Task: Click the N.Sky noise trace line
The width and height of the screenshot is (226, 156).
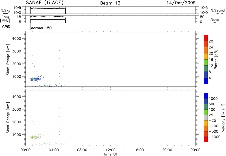Action: [x=48, y=8]
